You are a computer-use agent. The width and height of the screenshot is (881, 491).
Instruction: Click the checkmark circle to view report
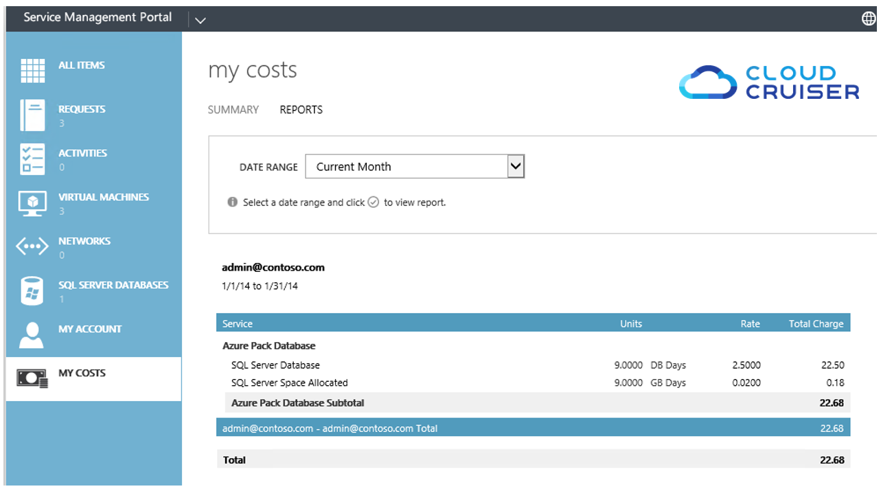pyautogui.click(x=374, y=203)
